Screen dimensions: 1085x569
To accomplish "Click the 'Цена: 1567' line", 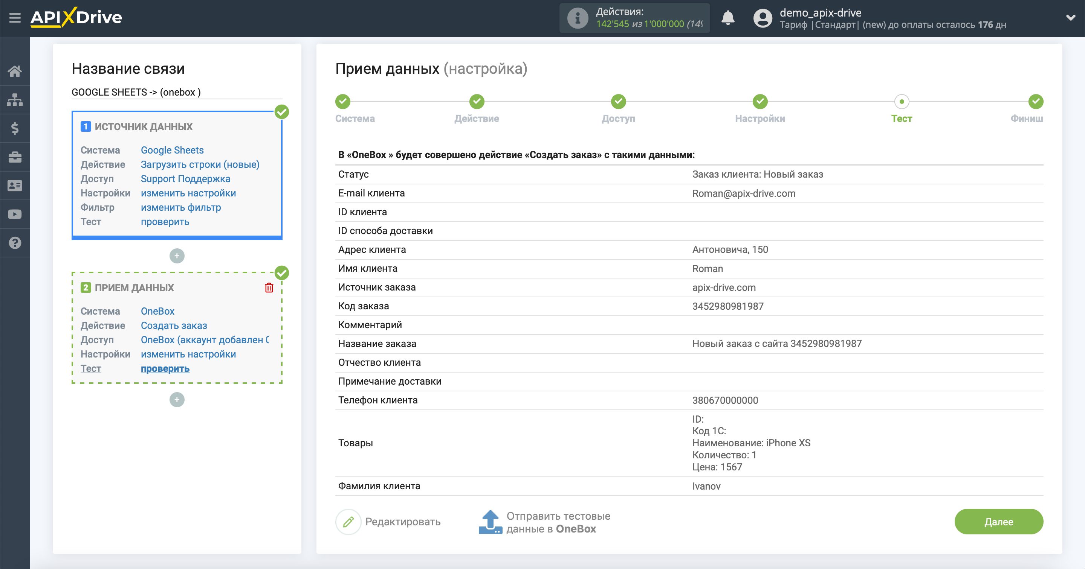I will [717, 467].
